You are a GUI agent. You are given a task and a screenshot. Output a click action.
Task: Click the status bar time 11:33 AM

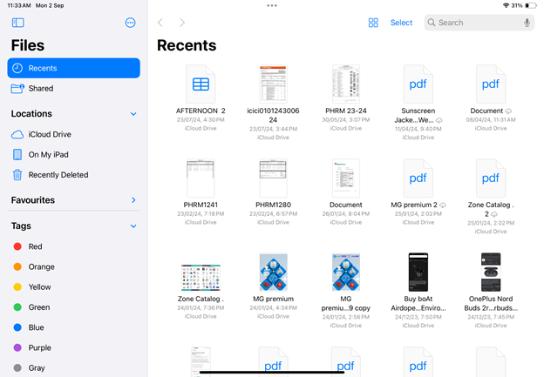click(x=19, y=5)
